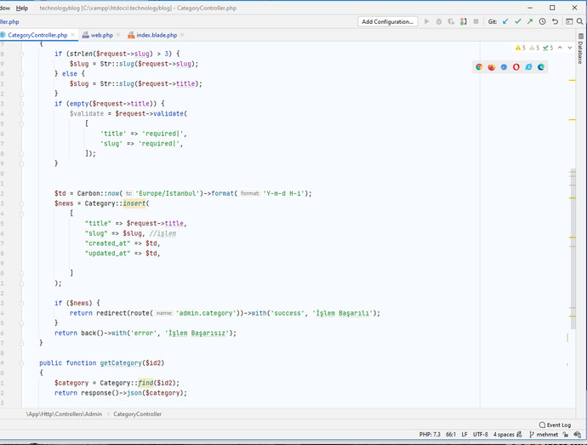Commit changes with green checkmark
Viewport: 587px width, 445px height.
point(518,22)
